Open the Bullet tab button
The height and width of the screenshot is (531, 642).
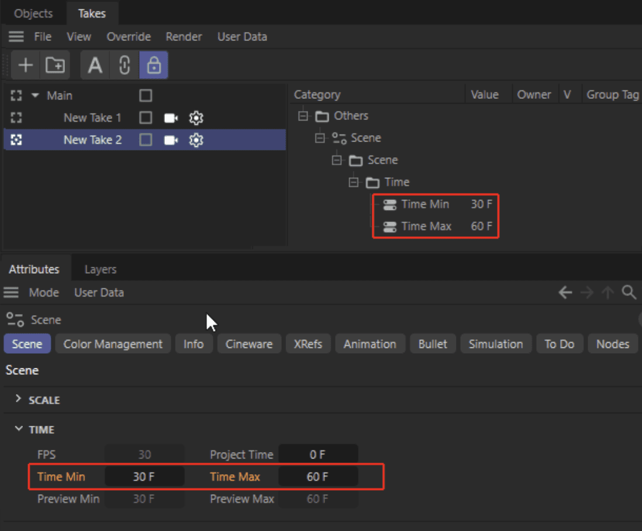432,344
